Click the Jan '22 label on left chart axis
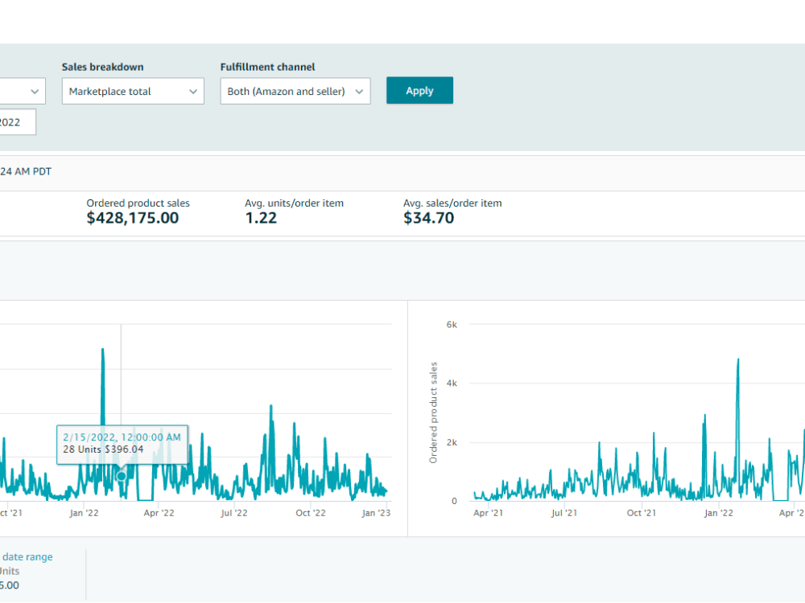 pyautogui.click(x=84, y=513)
